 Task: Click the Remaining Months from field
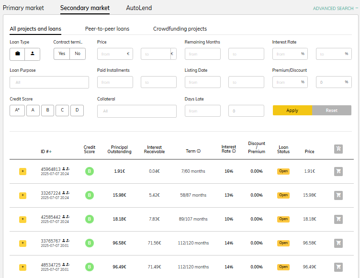[202, 54]
